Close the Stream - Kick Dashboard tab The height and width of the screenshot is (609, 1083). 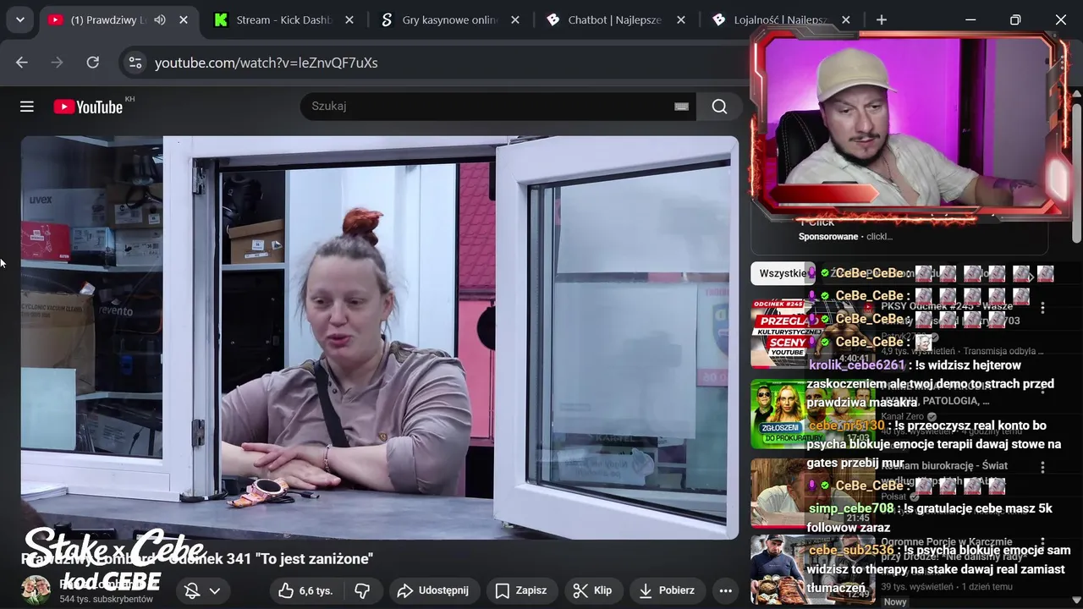click(349, 19)
